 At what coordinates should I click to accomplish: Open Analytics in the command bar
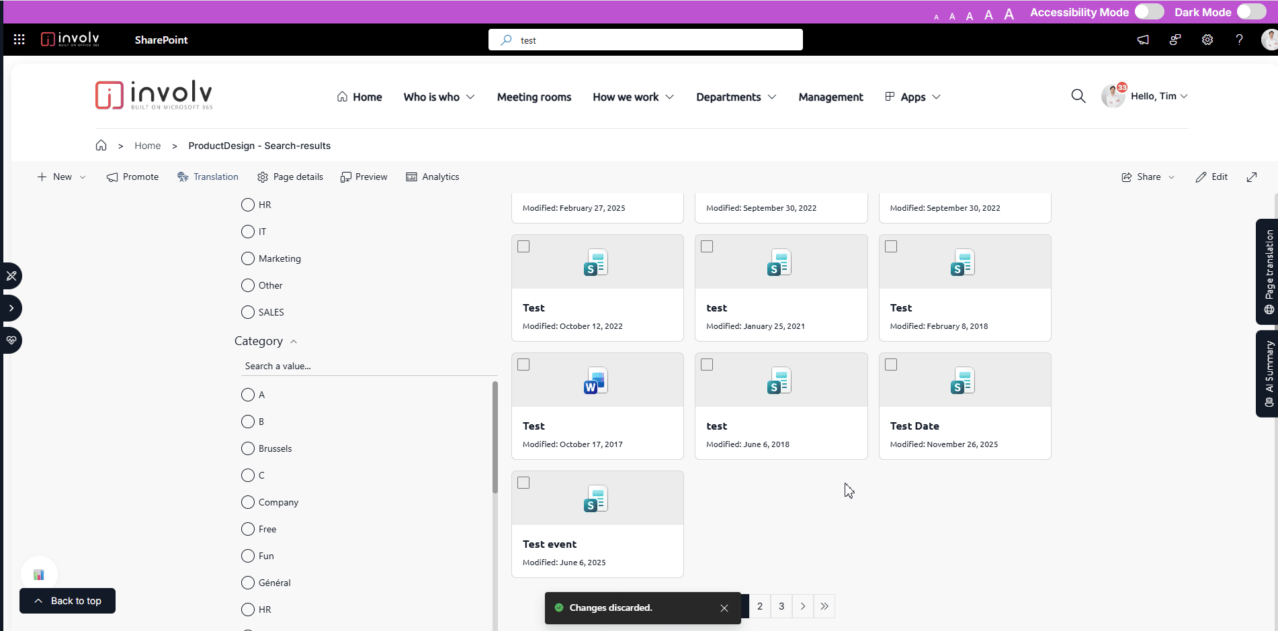click(433, 177)
